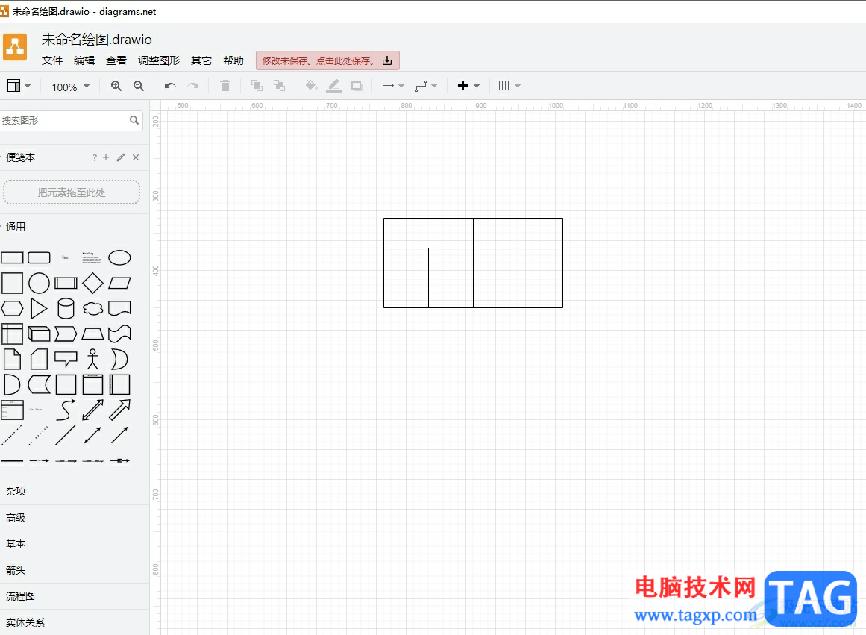
Task: Select the rectangle shape
Action: pyautogui.click(x=12, y=257)
